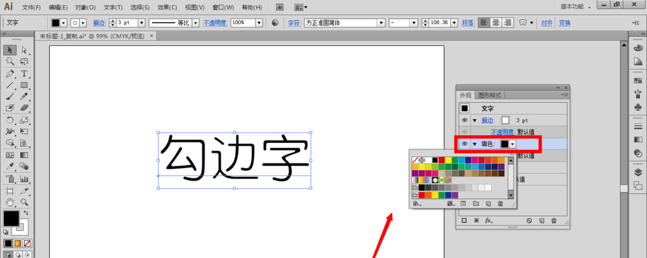This screenshot has width=647, height=258.
Task: Open the 方正准圆简体 font dropdown
Action: click(x=381, y=23)
